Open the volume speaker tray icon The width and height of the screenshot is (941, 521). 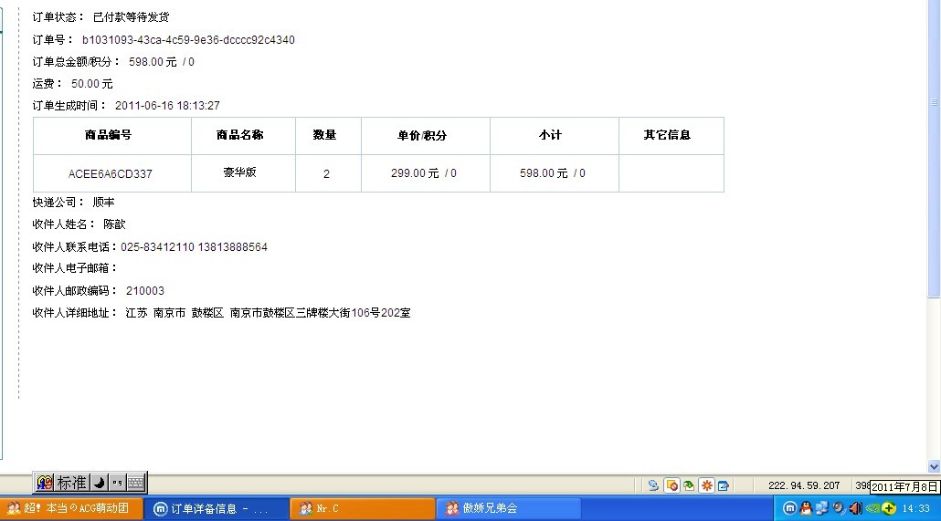click(x=855, y=508)
